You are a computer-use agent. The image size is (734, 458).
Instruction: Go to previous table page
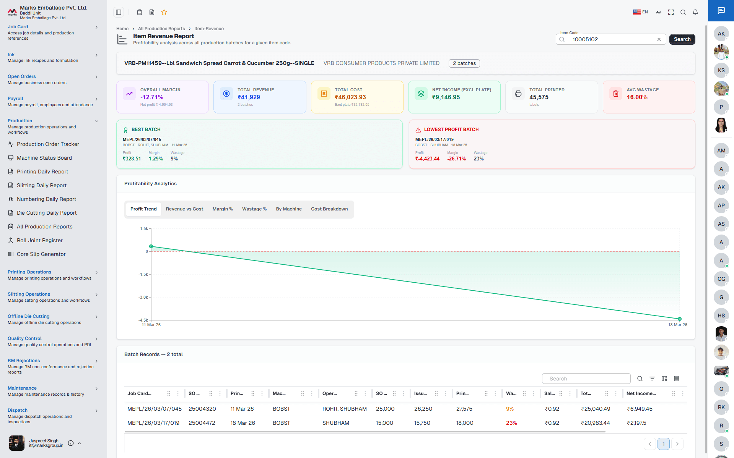point(650,444)
